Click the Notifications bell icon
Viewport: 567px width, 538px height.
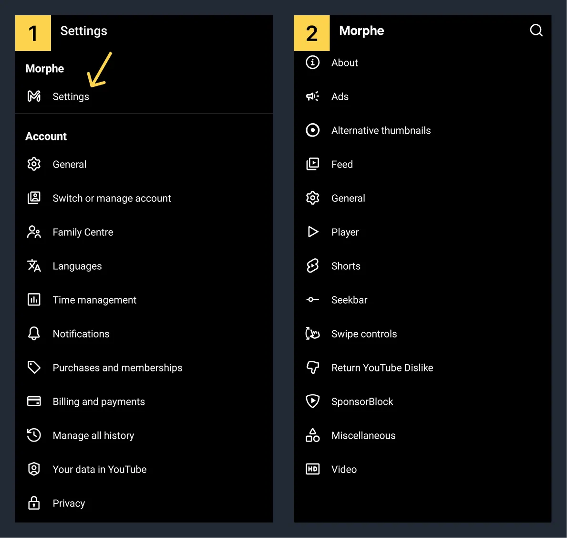(x=34, y=333)
